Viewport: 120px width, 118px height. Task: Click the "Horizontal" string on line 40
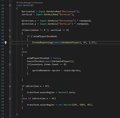pos(69,12)
